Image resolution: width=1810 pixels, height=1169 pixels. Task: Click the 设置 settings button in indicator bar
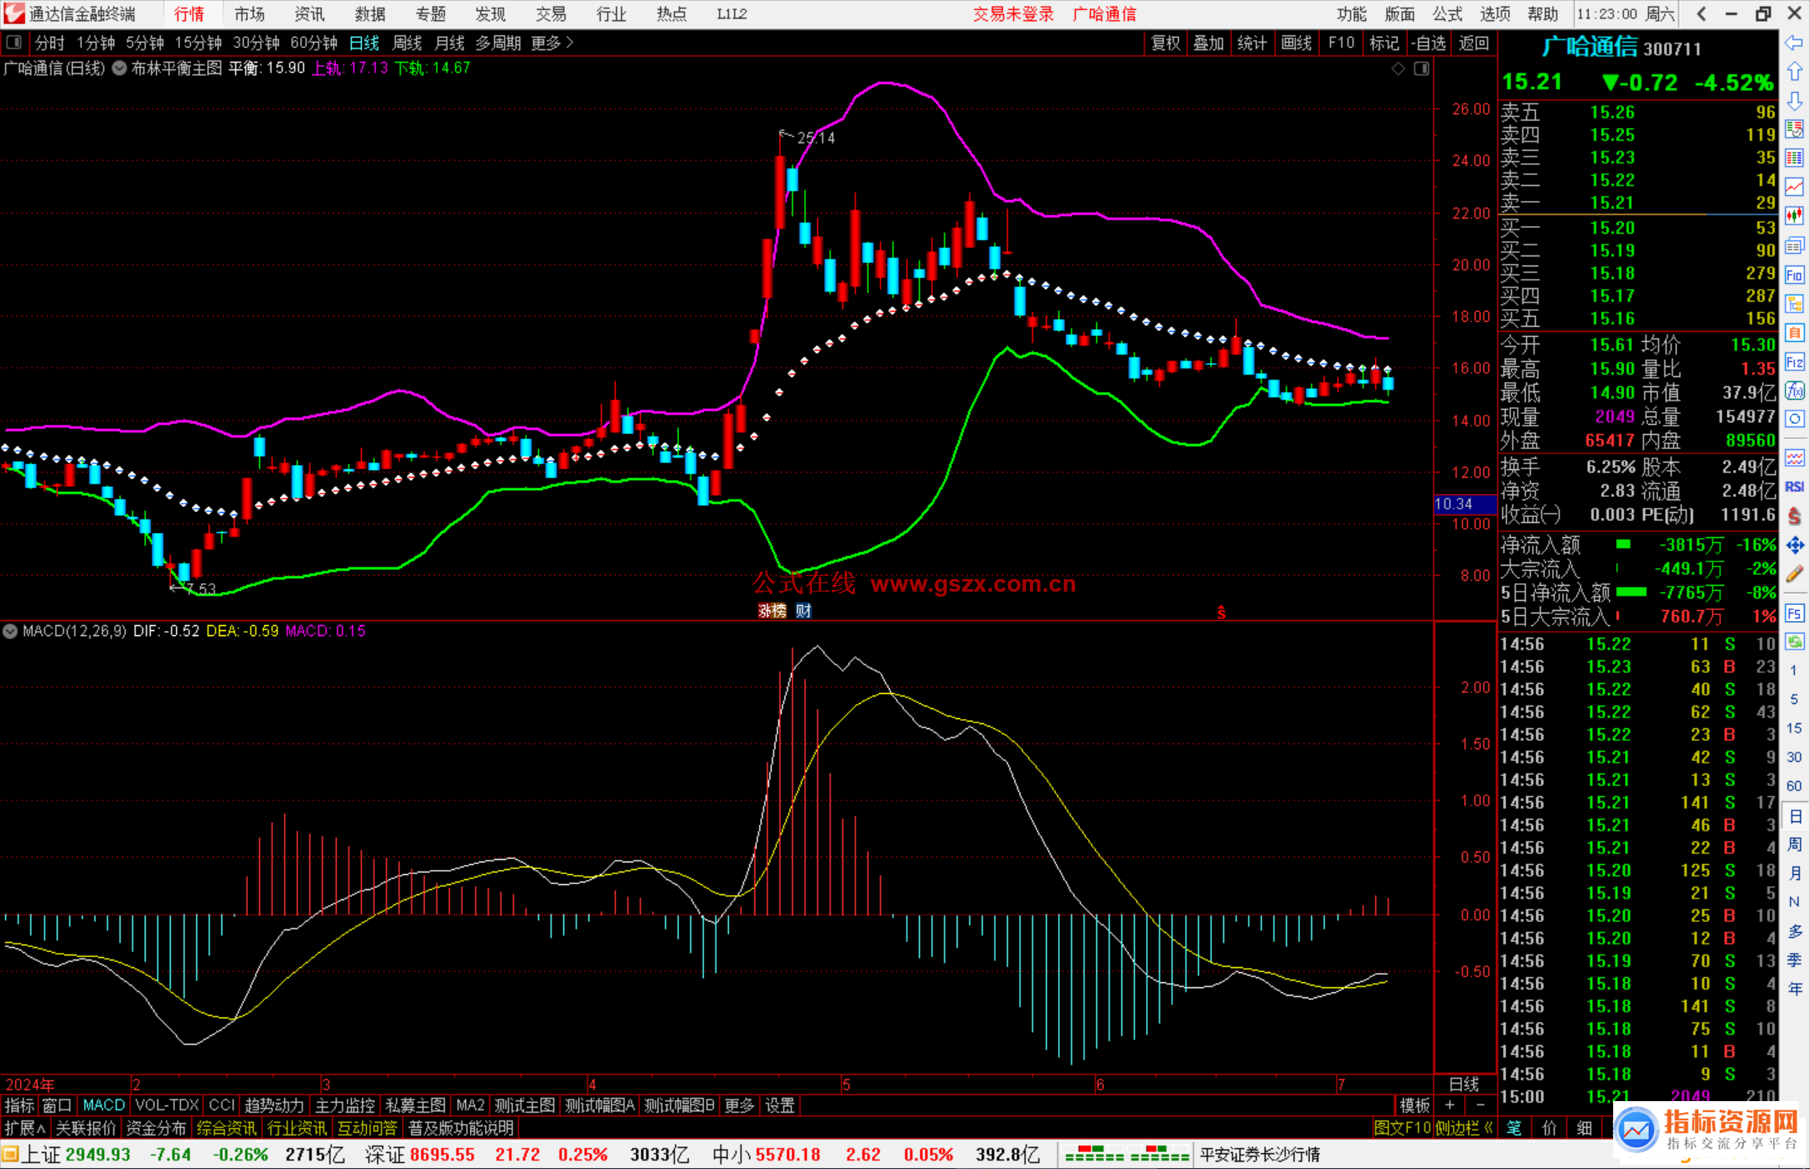click(x=779, y=1105)
